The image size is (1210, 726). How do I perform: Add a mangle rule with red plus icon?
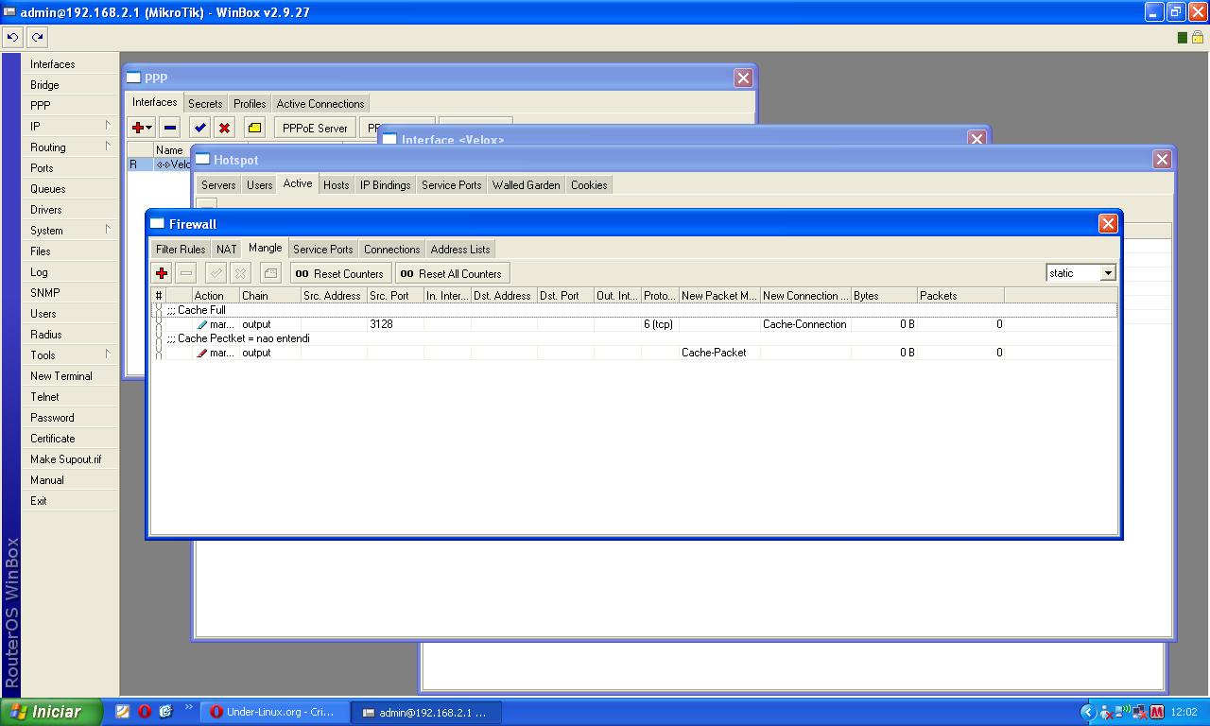[x=162, y=273]
